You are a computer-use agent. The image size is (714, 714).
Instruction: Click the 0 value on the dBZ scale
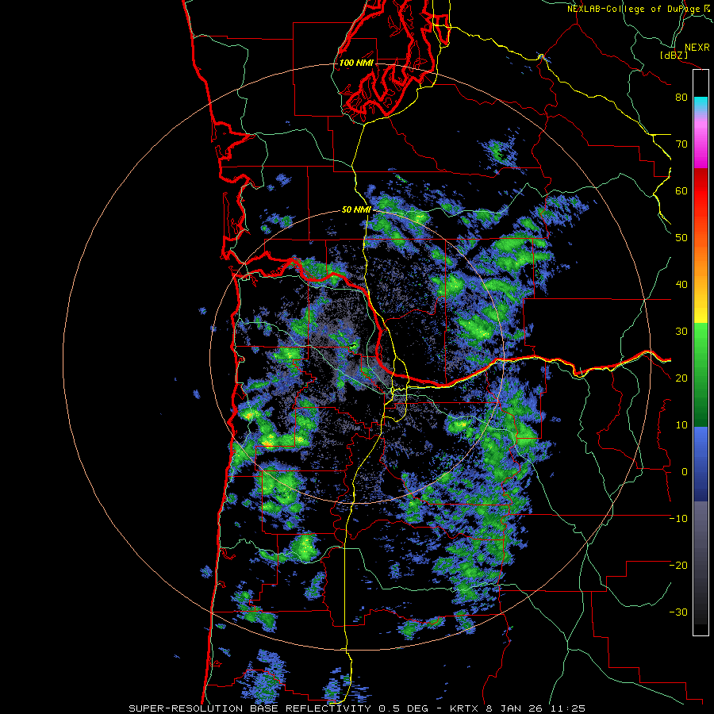pyautogui.click(x=685, y=472)
